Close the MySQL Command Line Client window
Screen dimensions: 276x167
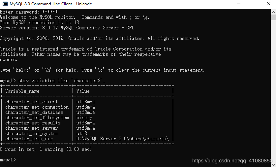(268, 4)
